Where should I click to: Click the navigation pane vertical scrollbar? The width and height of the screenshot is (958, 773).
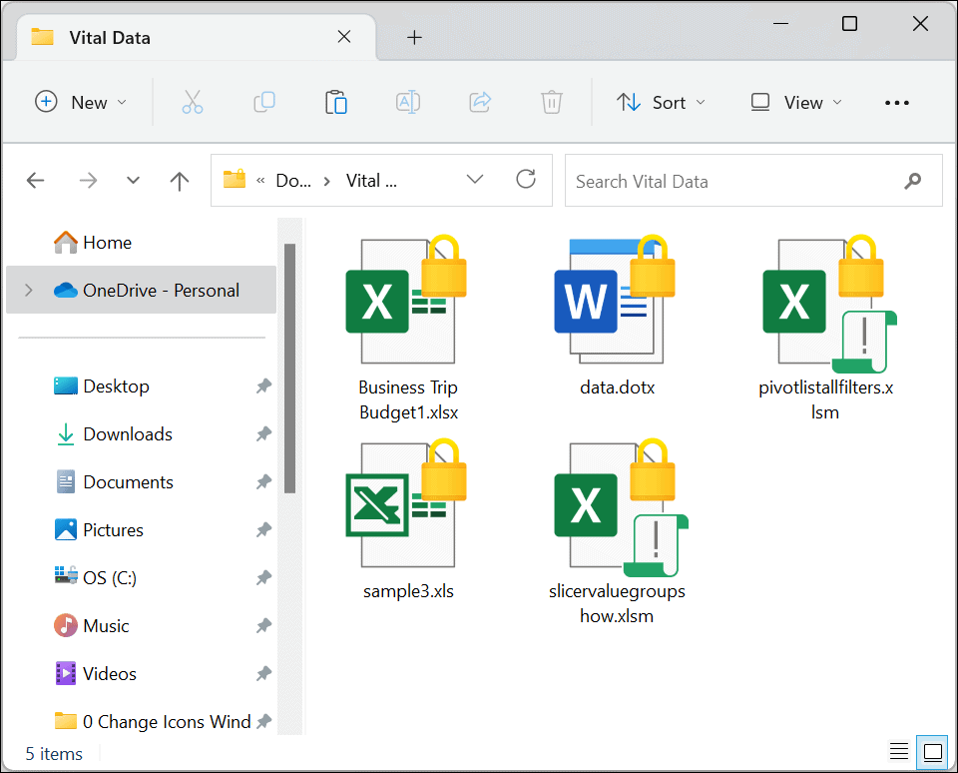pos(289,370)
